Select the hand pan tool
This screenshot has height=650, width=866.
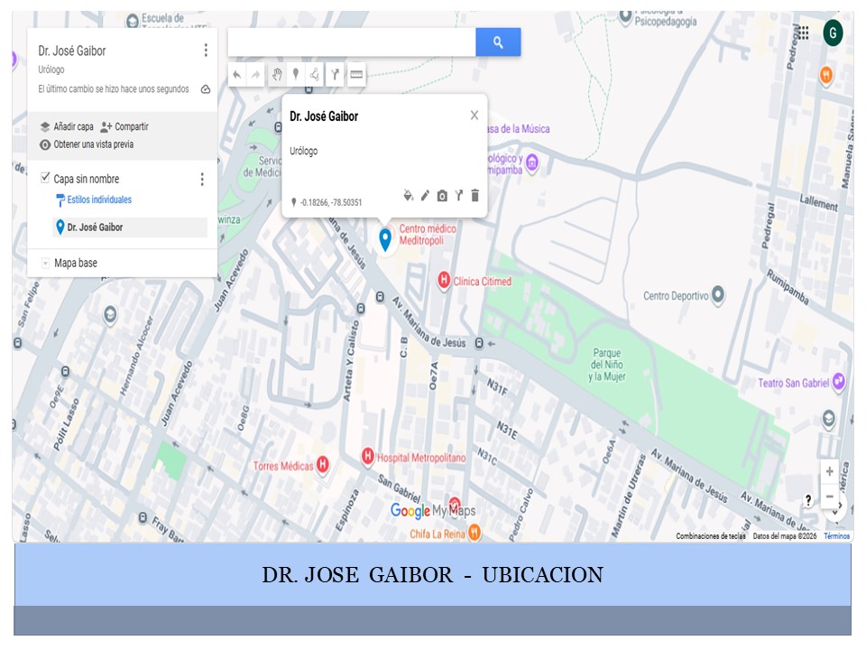coord(277,75)
